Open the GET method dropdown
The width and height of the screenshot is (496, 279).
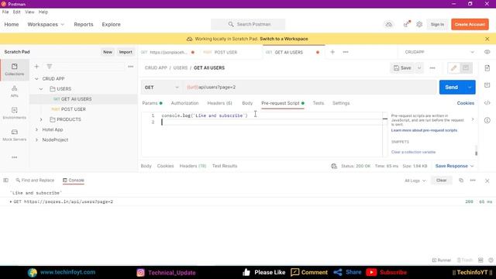click(161, 88)
